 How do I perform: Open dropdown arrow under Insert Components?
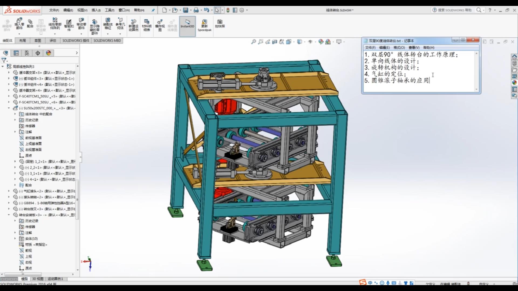(19, 34)
